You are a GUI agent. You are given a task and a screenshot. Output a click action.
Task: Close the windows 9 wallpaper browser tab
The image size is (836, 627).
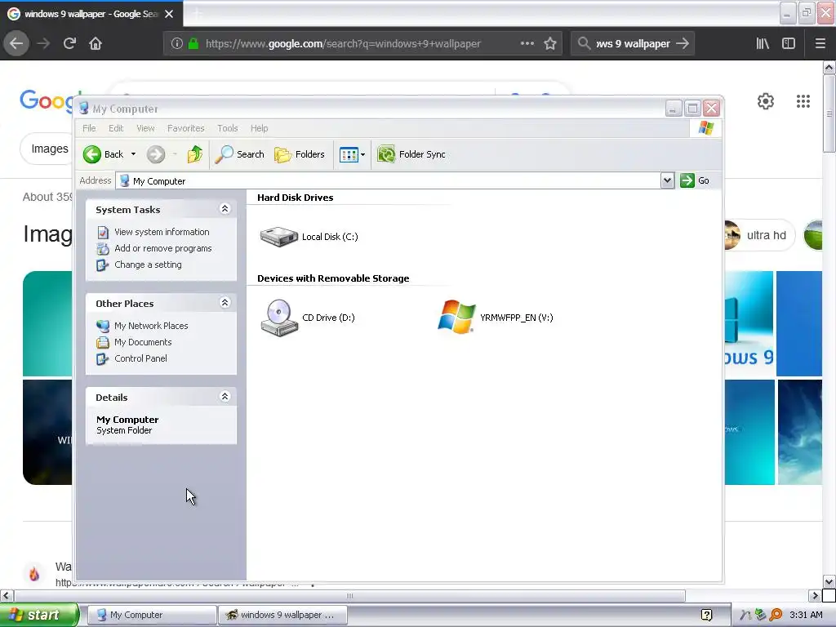click(169, 14)
